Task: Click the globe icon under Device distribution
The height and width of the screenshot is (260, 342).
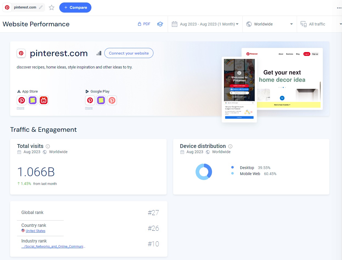Action: [208, 152]
